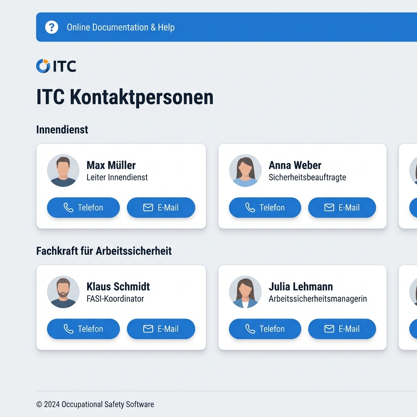Click the envelope icon on Julia Lehmann's card

click(329, 329)
